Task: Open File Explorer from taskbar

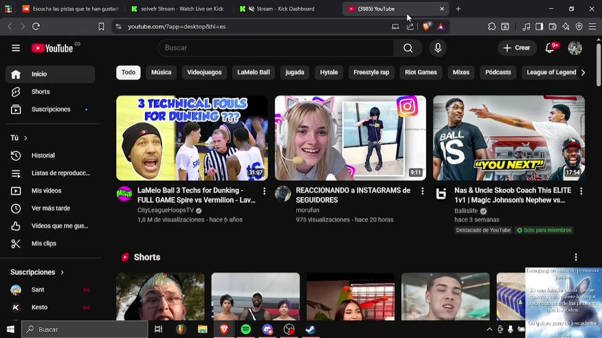Action: coord(203,330)
